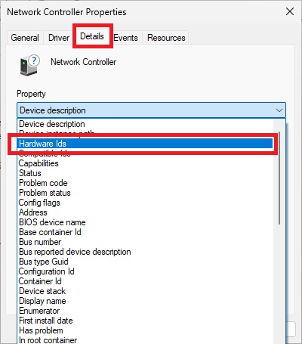Click the Network Controller device icon

pyautogui.click(x=29, y=65)
